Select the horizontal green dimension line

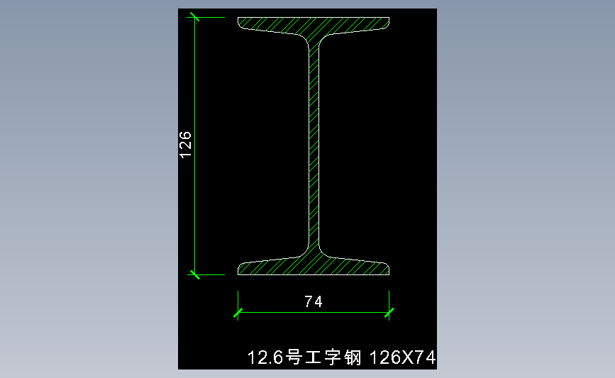pos(314,313)
